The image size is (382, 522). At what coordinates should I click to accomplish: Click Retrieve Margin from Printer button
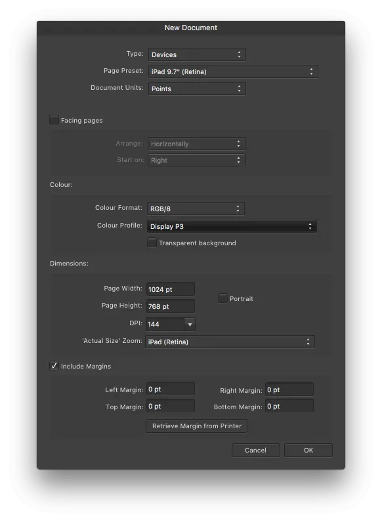tap(197, 426)
